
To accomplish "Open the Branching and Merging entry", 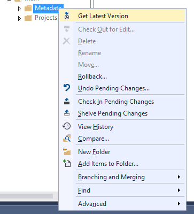I will point(122,177).
